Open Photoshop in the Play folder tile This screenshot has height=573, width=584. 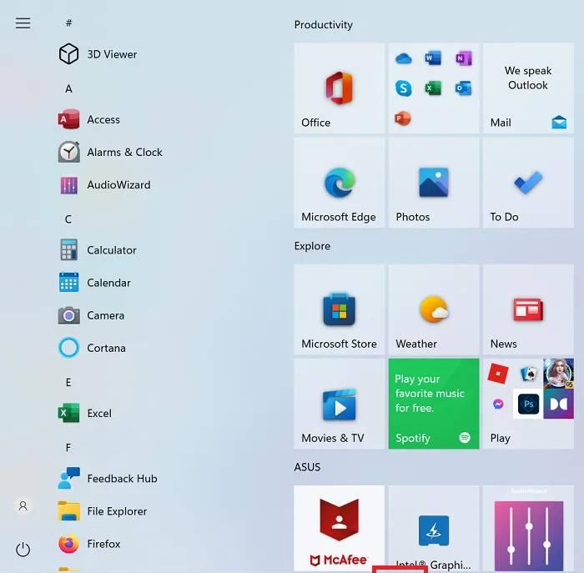pos(528,404)
